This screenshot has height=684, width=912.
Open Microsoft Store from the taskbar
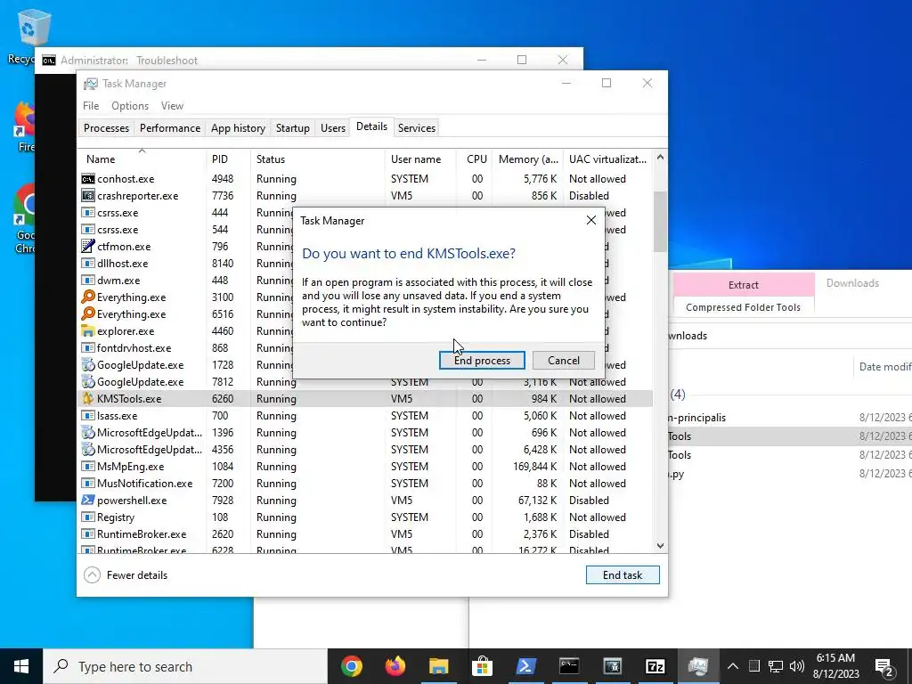coord(482,666)
